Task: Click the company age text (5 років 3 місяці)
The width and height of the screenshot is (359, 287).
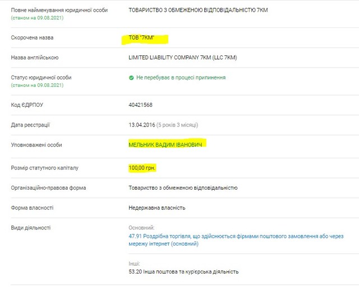Action: [177, 125]
